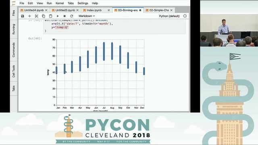Click the notebook icon on Index.ipynb tab
This screenshot has width=258, height=145.
pyautogui.click(x=84, y=10)
